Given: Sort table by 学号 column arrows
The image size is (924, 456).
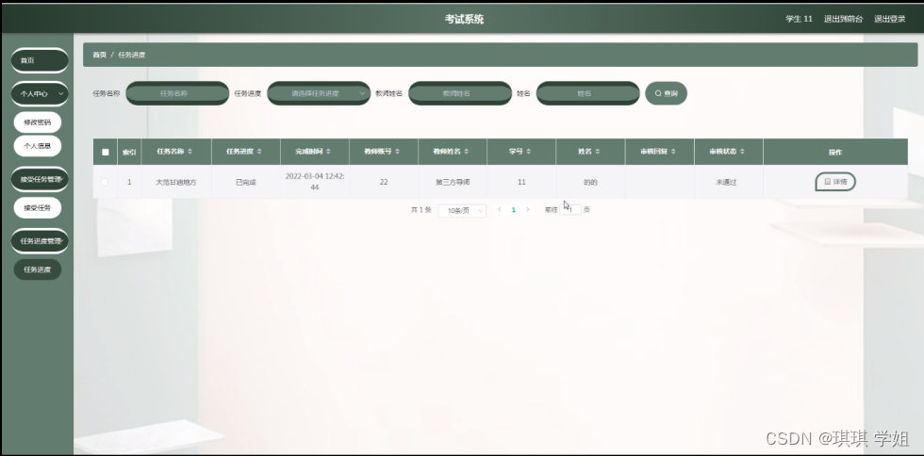Looking at the screenshot, I should [529, 152].
